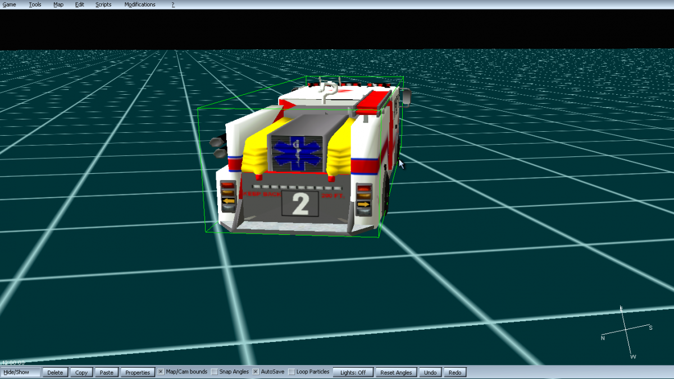Enable the Loop Particles checkbox
The width and height of the screenshot is (674, 379).
click(291, 372)
